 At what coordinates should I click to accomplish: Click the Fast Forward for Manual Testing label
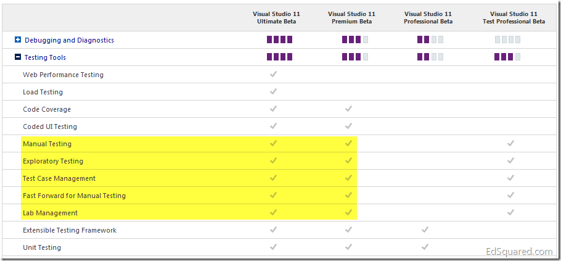74,196
